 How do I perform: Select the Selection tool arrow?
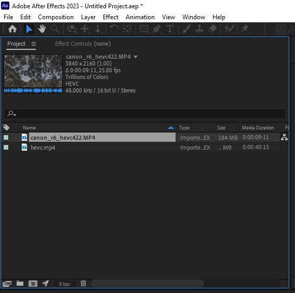pyautogui.click(x=29, y=29)
